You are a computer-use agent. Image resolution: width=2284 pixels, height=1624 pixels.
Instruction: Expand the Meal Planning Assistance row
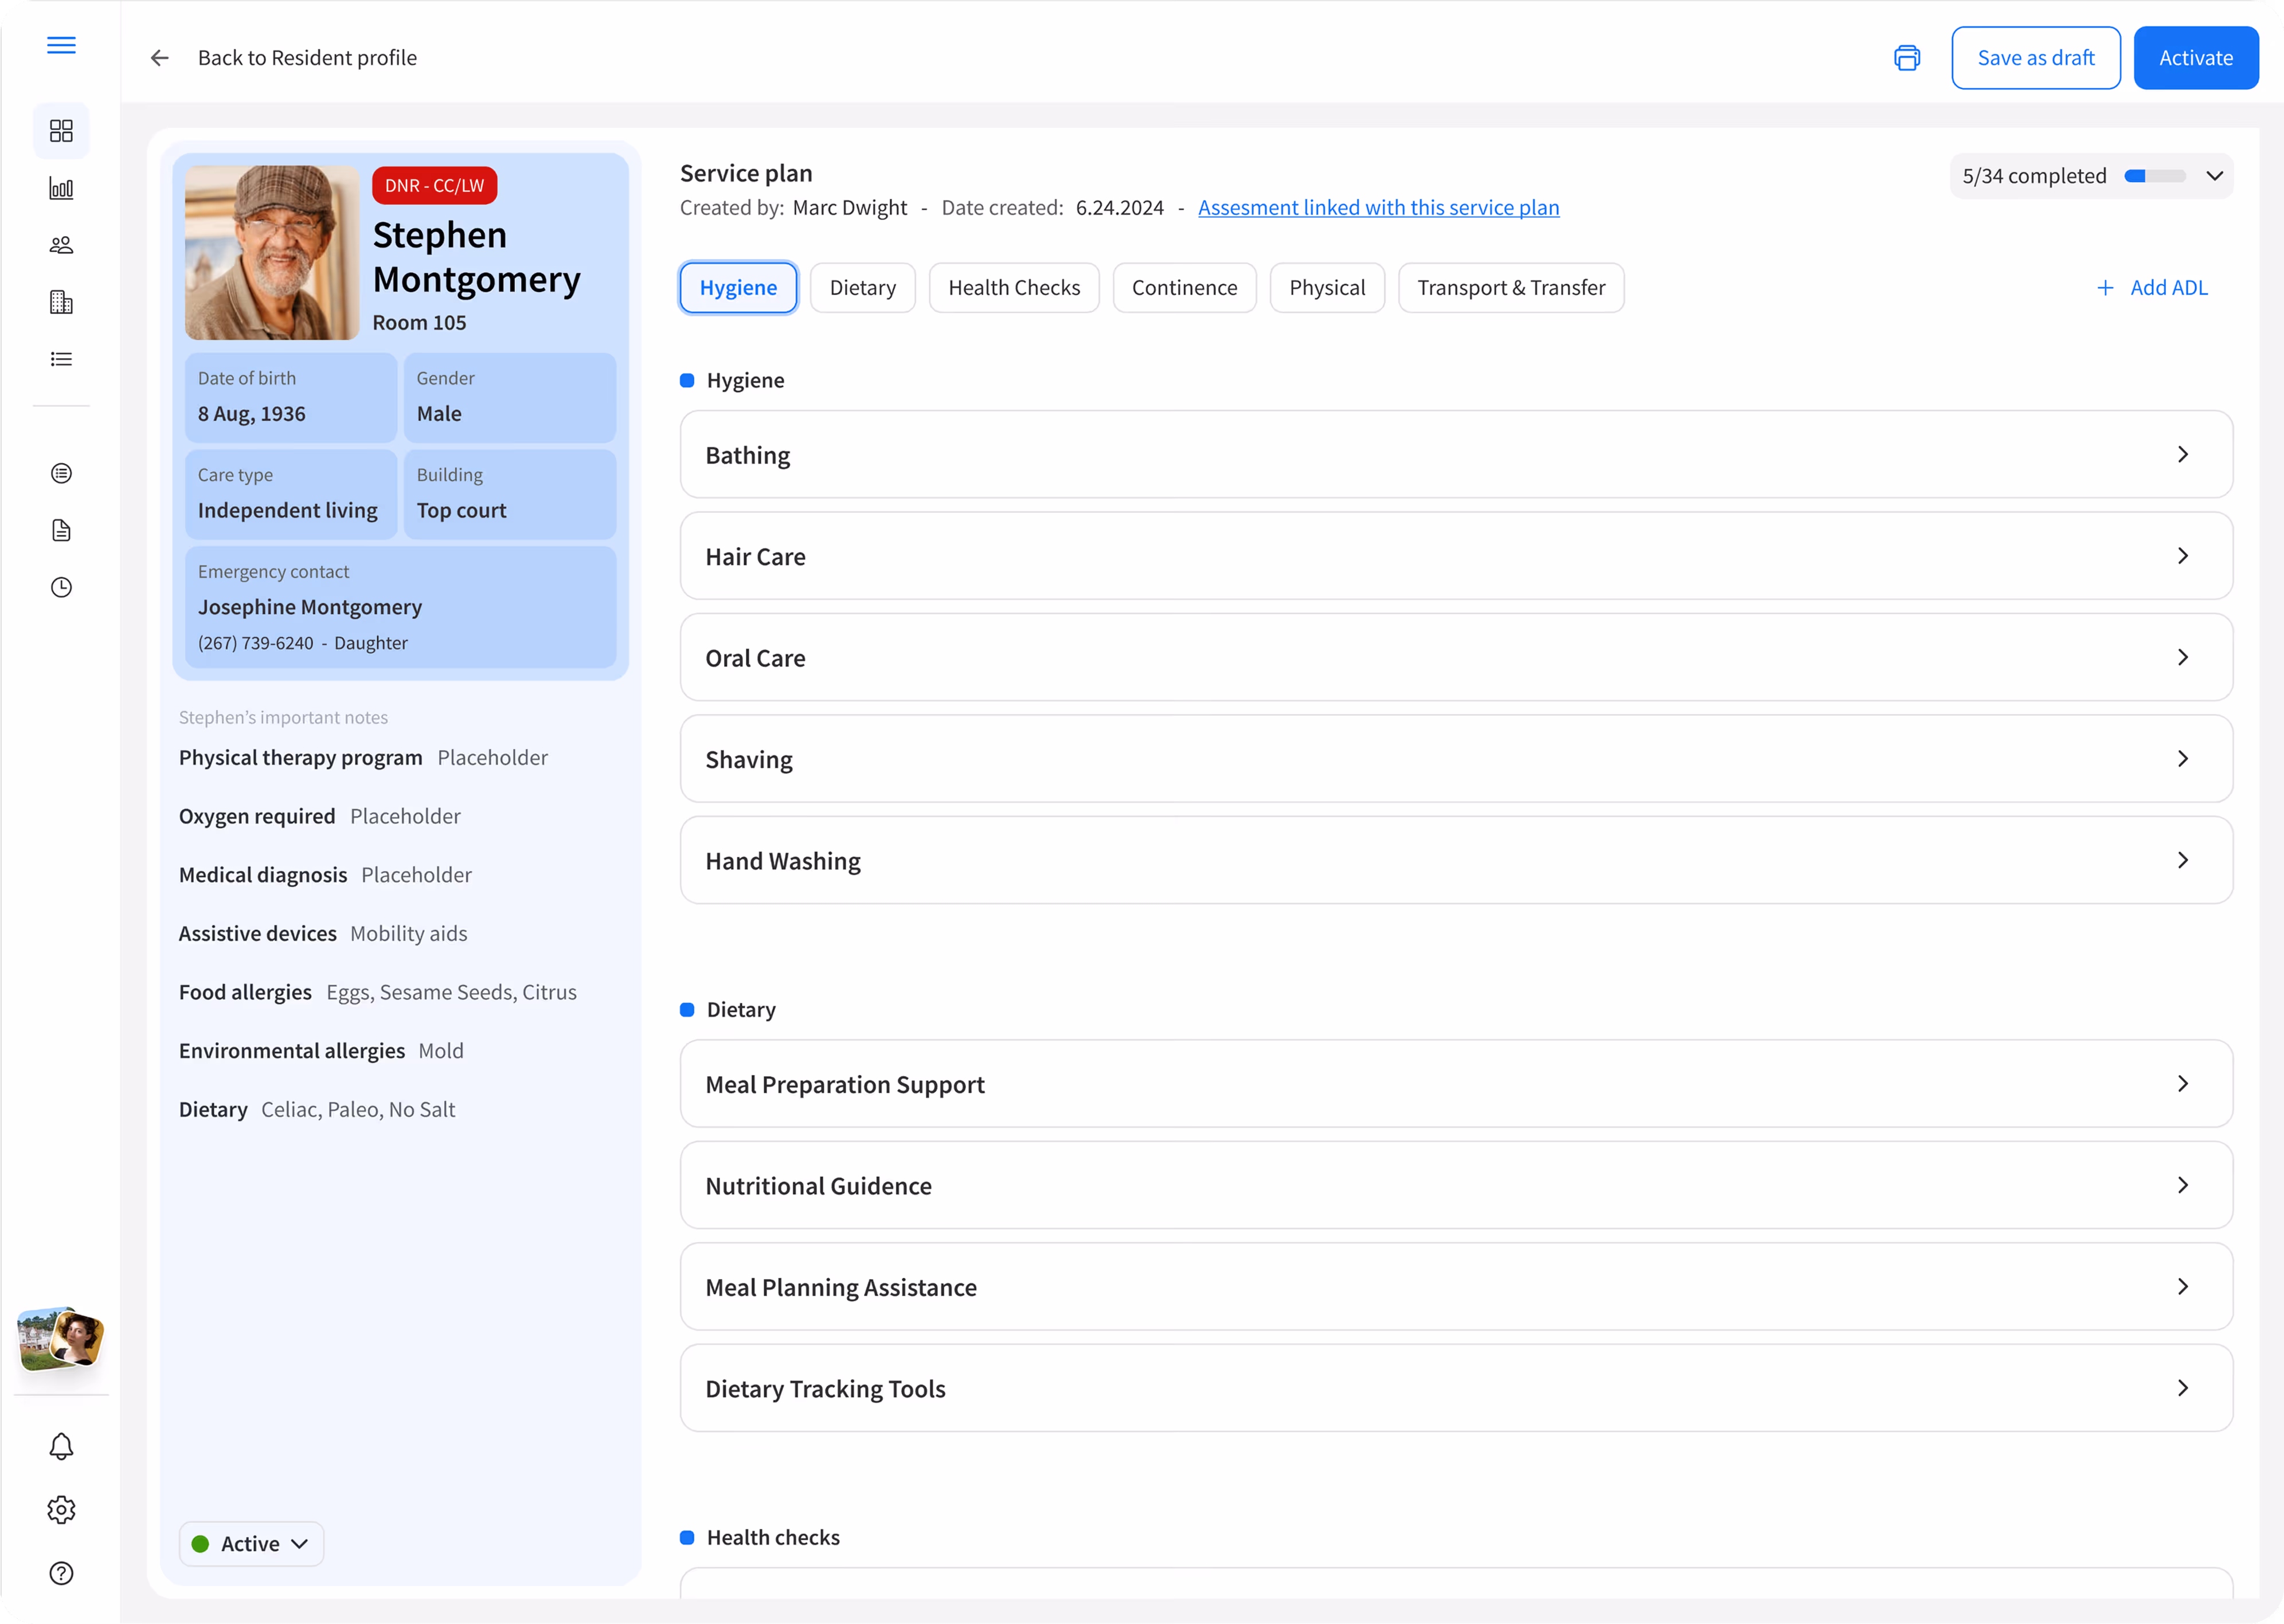coord(1456,1287)
